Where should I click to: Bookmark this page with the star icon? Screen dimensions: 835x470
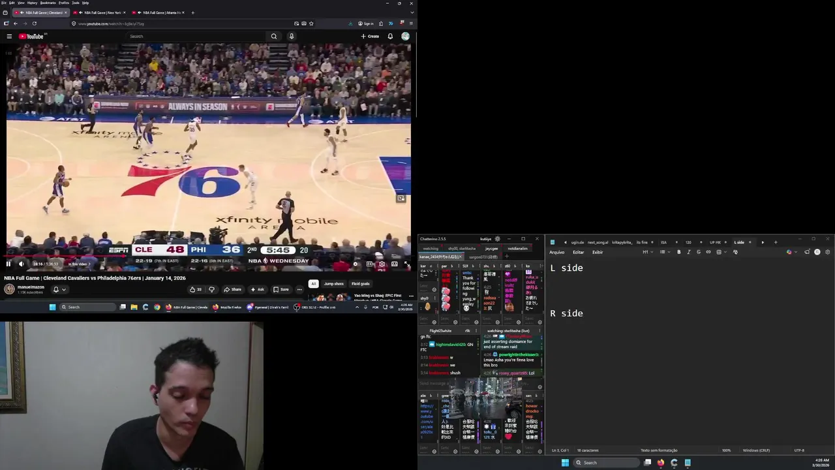pos(312,23)
